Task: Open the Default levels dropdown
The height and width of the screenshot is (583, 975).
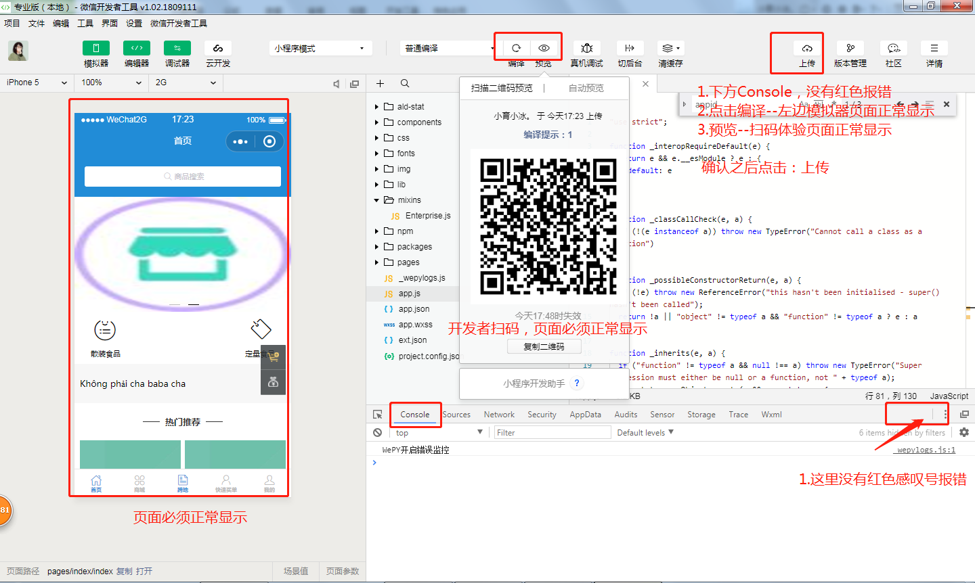Action: point(645,433)
